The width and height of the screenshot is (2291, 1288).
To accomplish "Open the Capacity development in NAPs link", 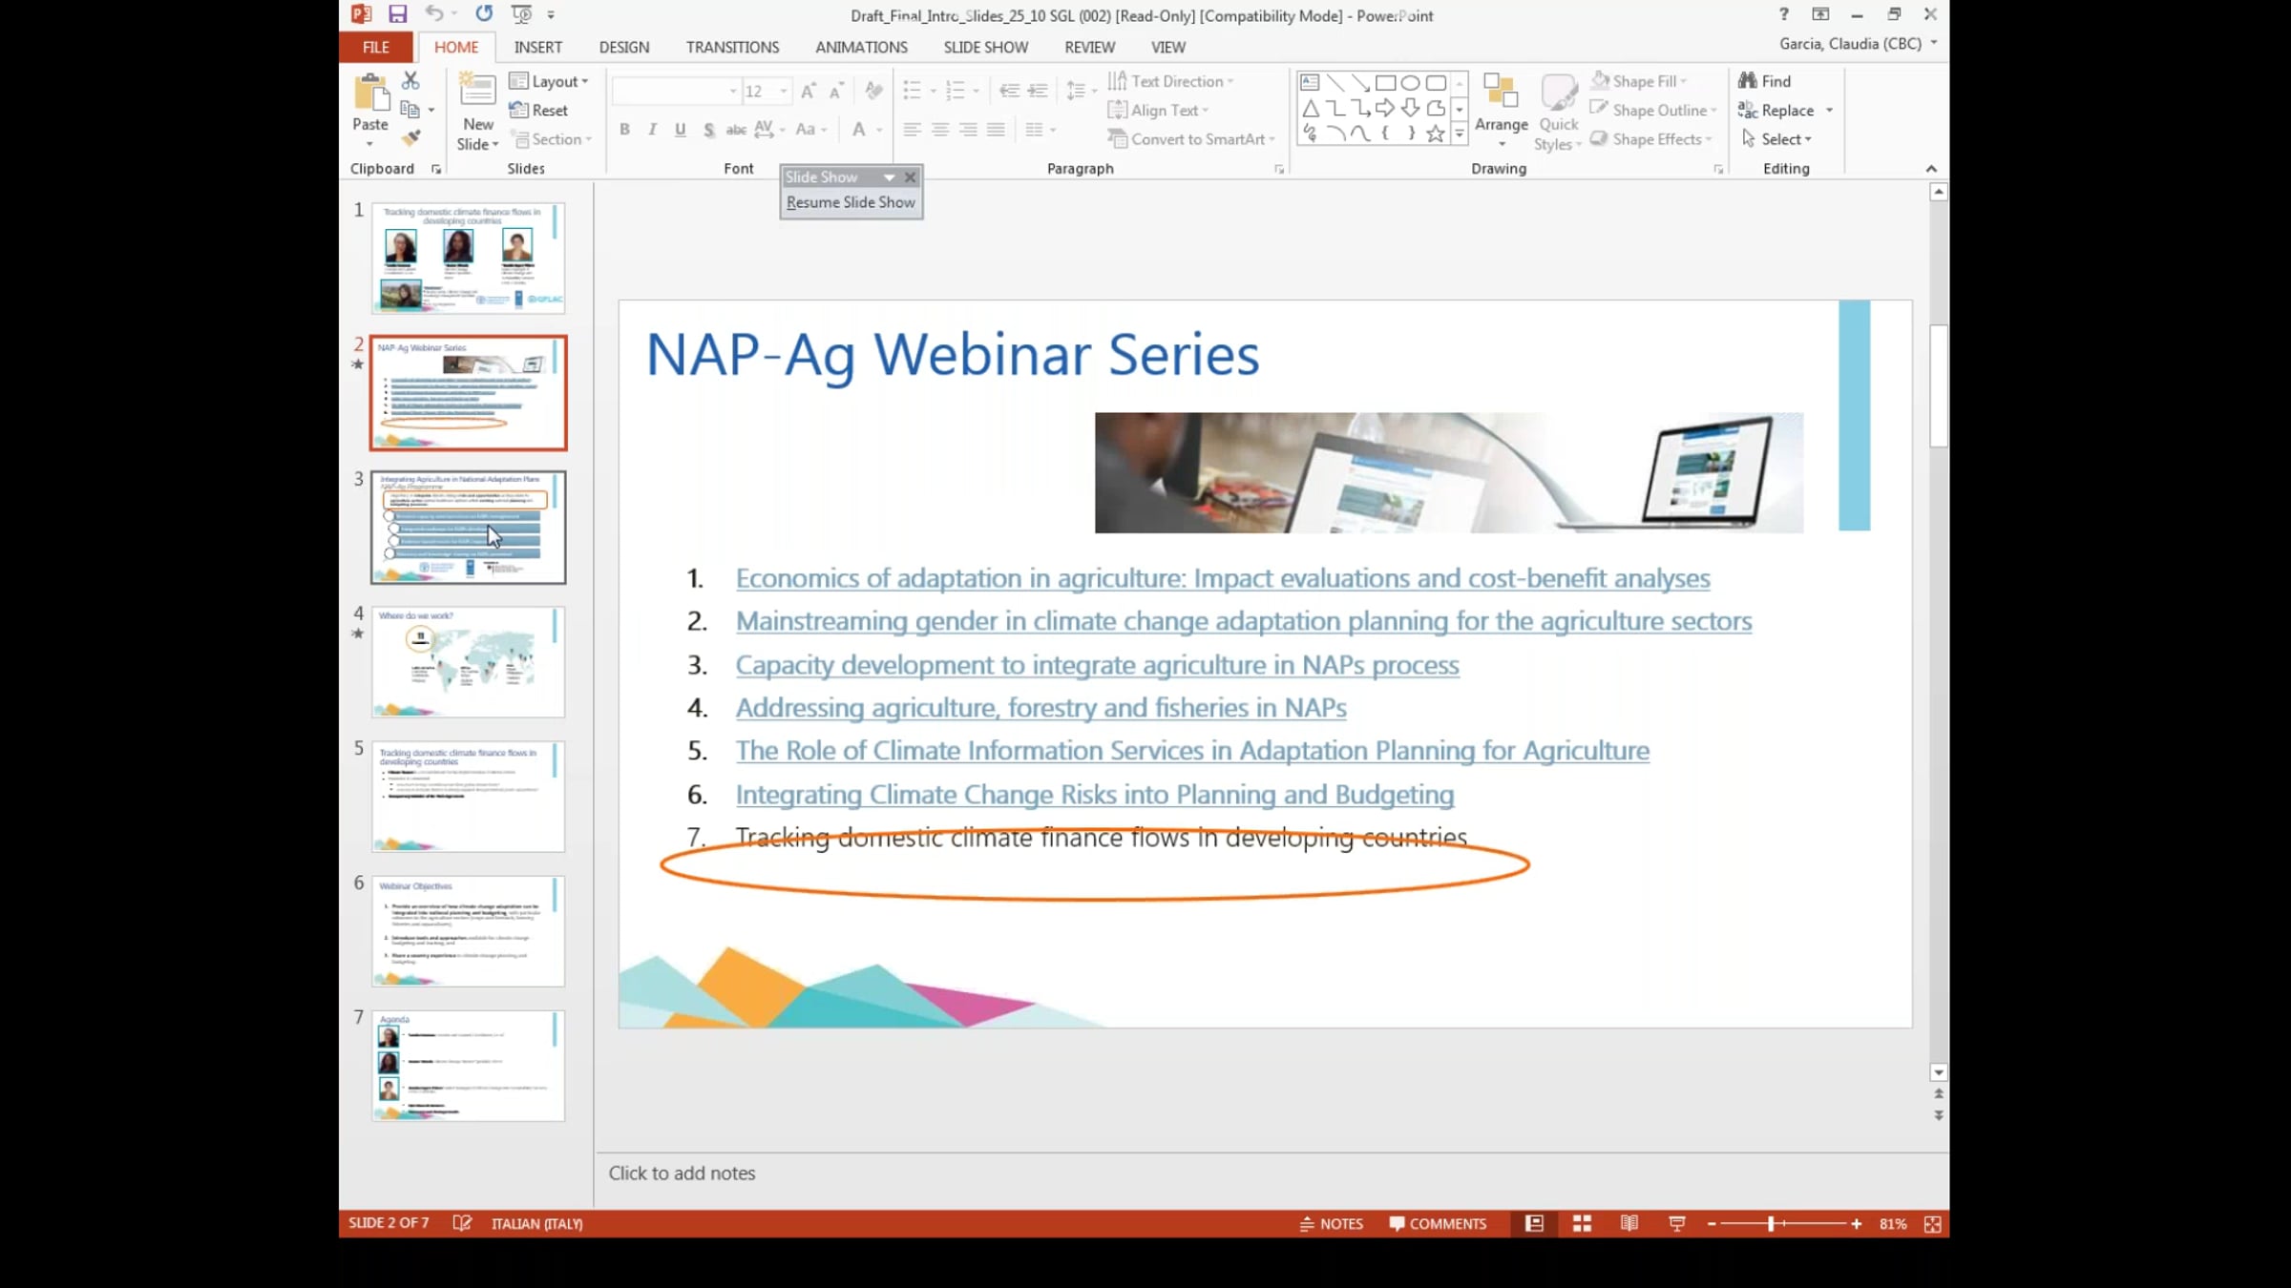I will point(1097,665).
